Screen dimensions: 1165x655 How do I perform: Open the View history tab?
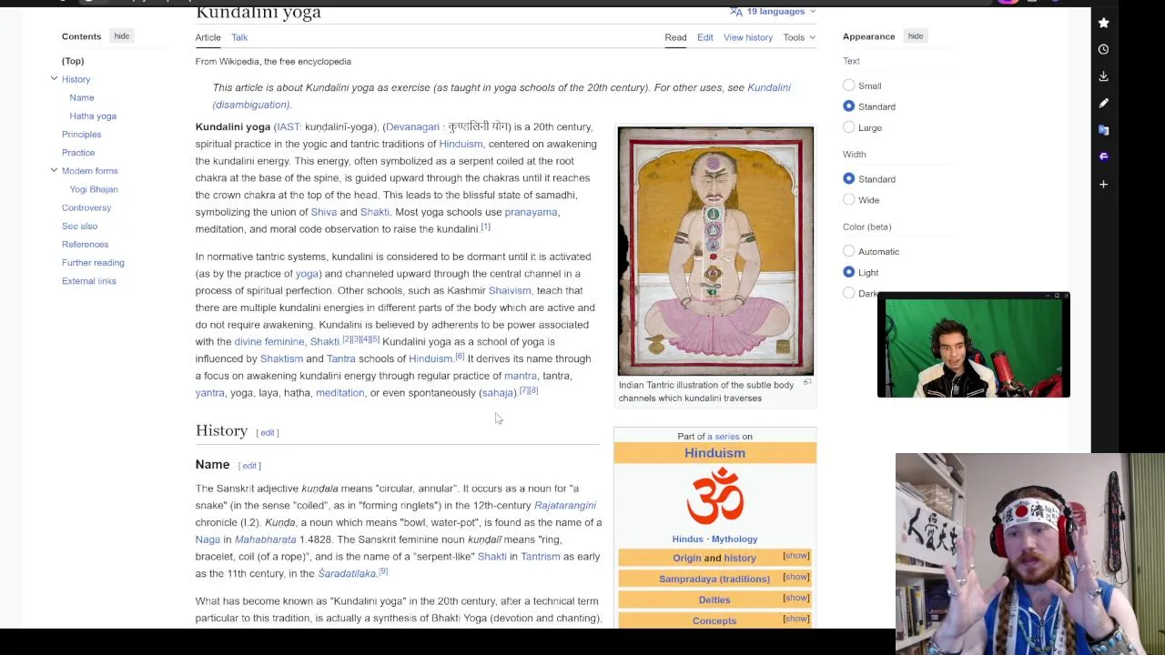(x=748, y=37)
